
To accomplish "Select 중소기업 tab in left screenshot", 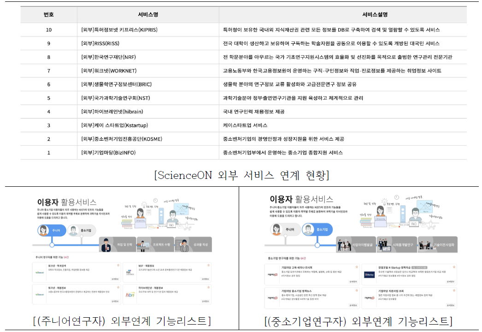I will [x=82, y=231].
